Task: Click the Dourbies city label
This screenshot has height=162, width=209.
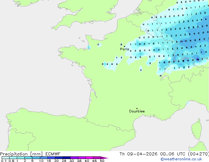Action: click(137, 111)
